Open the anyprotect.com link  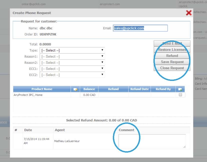tap(110, 4)
